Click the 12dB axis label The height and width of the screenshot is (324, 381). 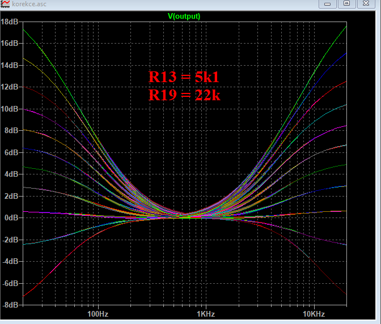tap(10, 87)
